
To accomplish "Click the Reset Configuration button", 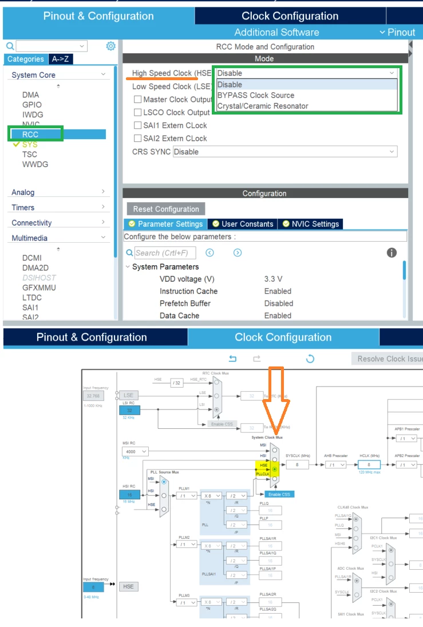I will point(166,209).
